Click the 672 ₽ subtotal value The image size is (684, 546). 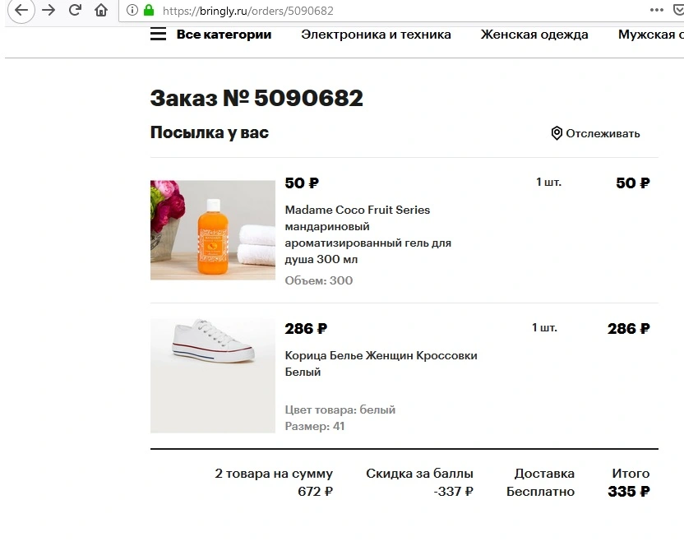coord(316,492)
